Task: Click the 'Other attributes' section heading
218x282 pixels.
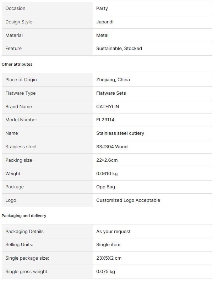Action: point(17,64)
